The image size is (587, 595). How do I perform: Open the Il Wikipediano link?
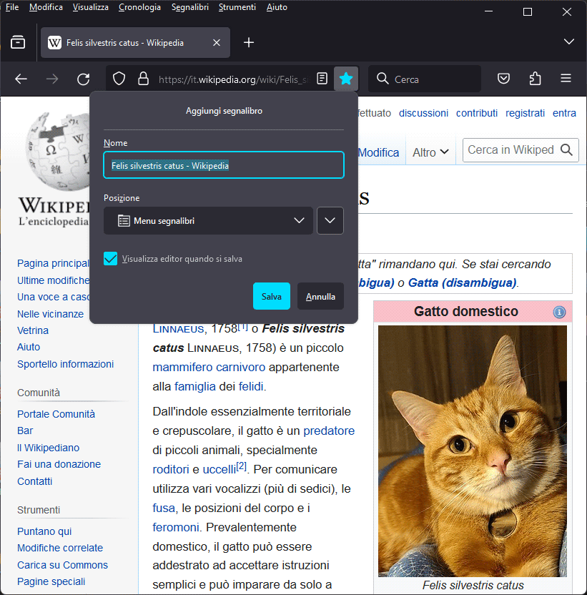[x=48, y=448]
